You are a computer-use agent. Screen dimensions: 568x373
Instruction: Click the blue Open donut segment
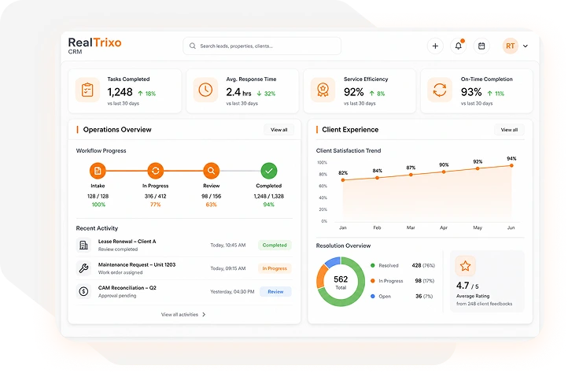pyautogui.click(x=334, y=261)
